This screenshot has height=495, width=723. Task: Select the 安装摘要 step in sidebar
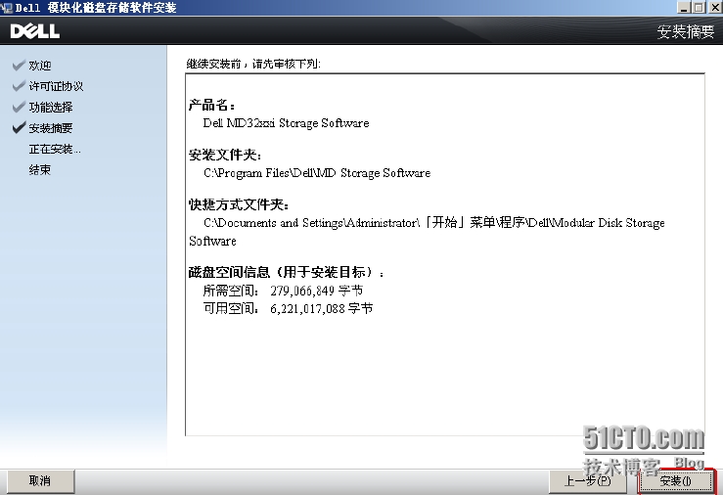pyautogui.click(x=51, y=128)
